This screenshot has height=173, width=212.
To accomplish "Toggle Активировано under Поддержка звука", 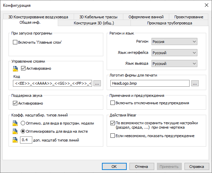I will click(15, 103).
